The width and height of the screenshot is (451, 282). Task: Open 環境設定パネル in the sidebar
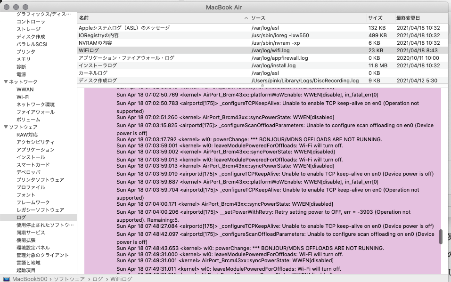pyautogui.click(x=33, y=248)
